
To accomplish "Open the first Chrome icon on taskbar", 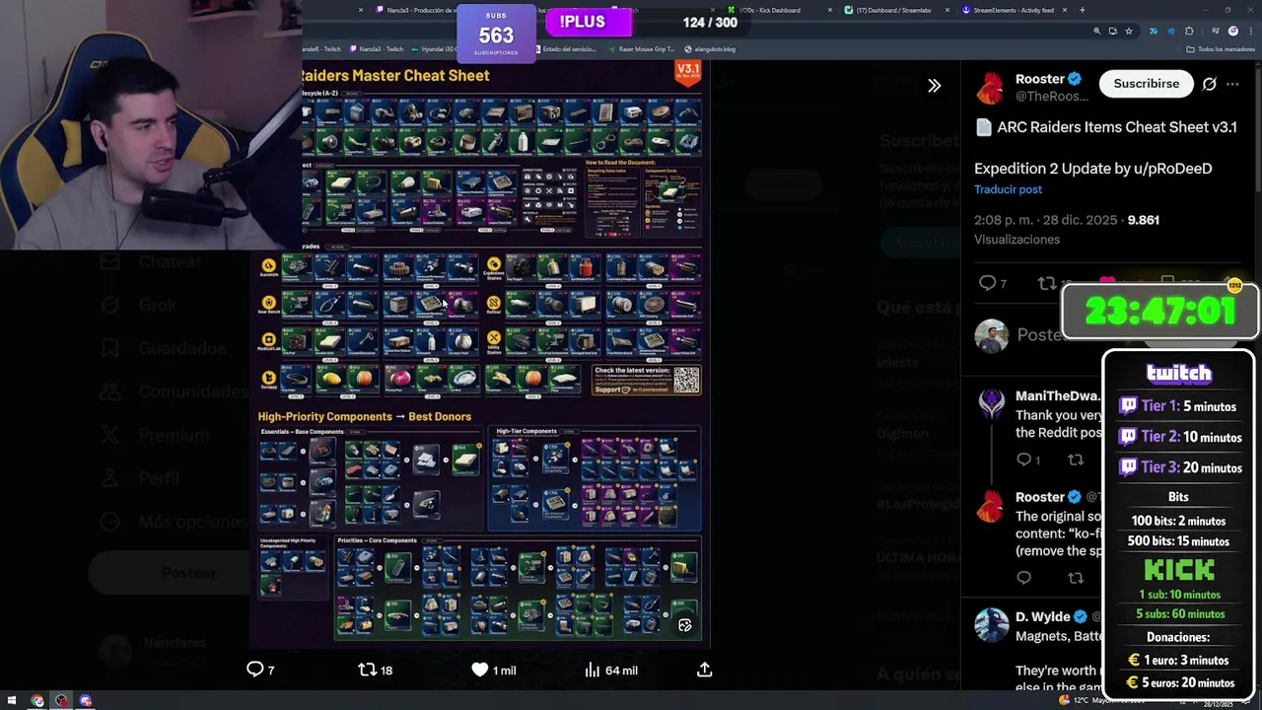I will tap(37, 700).
